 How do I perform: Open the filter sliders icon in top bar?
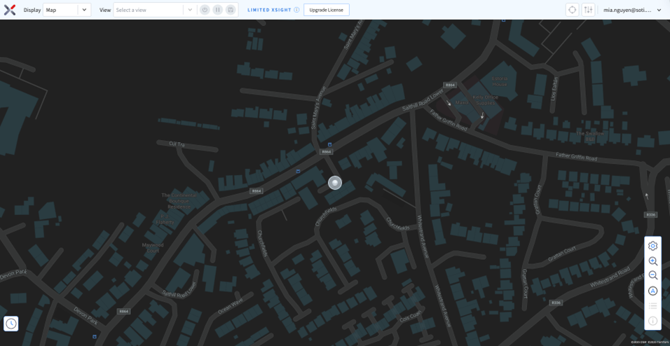589,10
